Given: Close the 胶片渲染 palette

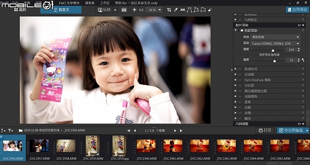Looking at the screenshot, I should click(x=303, y=25).
